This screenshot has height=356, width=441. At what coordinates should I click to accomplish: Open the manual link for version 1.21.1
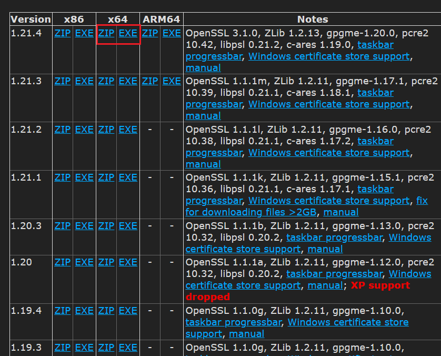point(341,212)
